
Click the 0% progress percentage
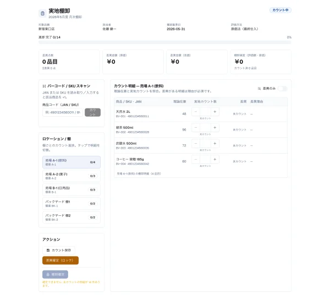click(x=289, y=37)
